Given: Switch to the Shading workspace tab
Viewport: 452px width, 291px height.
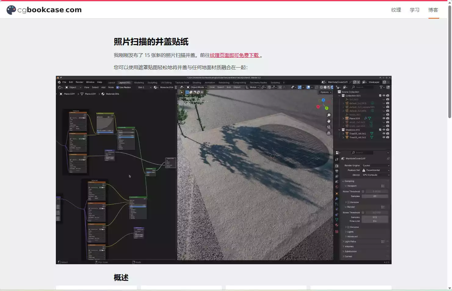Looking at the screenshot, I should tap(197, 82).
